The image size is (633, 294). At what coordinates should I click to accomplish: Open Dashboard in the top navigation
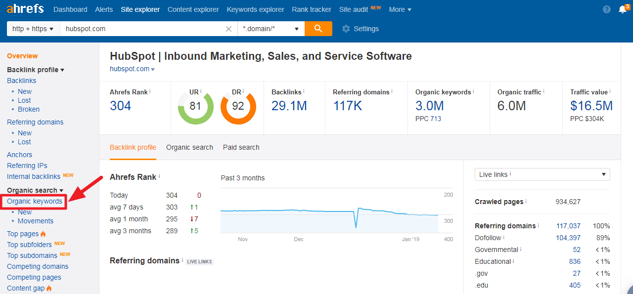click(x=70, y=9)
